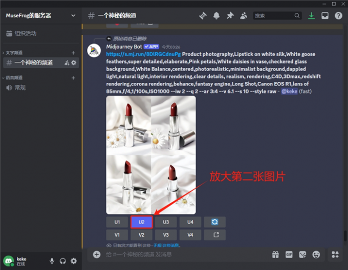
Task: Create variations of image four with V4
Action: (190, 235)
